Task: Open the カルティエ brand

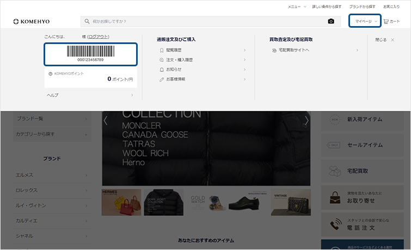Action: (x=27, y=221)
